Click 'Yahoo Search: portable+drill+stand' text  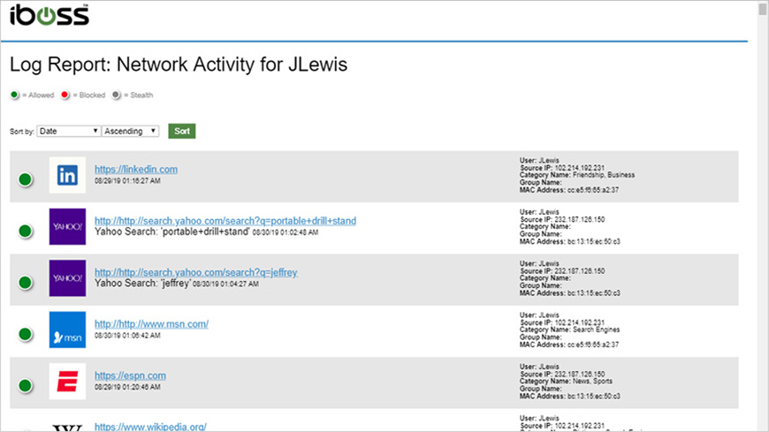pyautogui.click(x=171, y=232)
